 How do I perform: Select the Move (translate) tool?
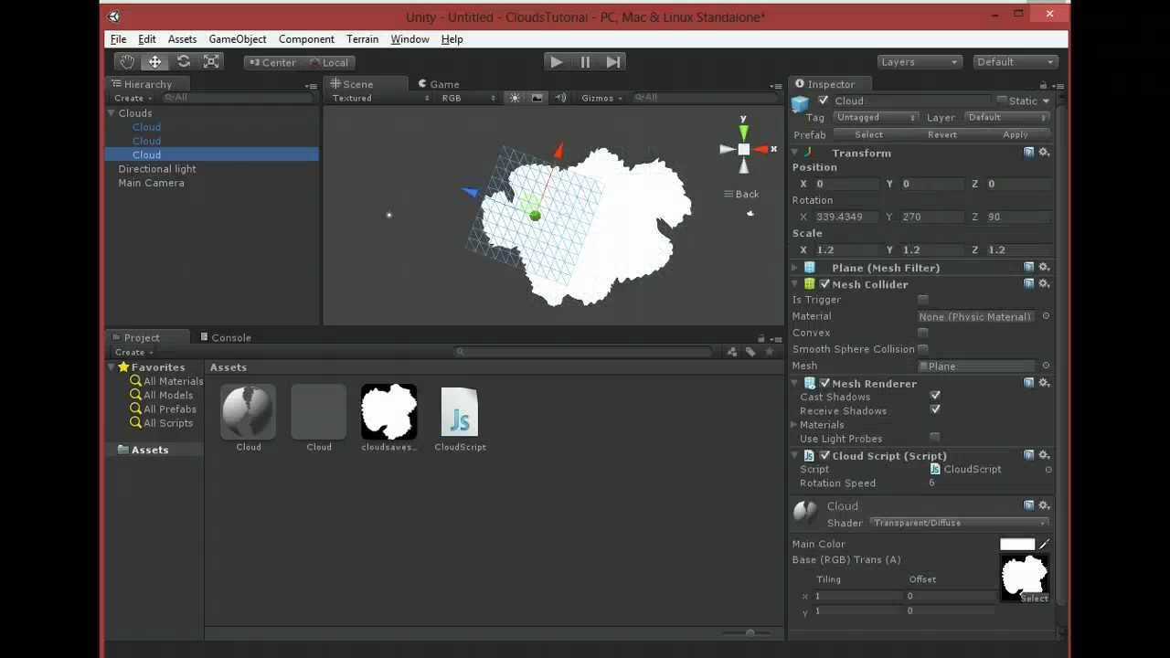point(155,61)
